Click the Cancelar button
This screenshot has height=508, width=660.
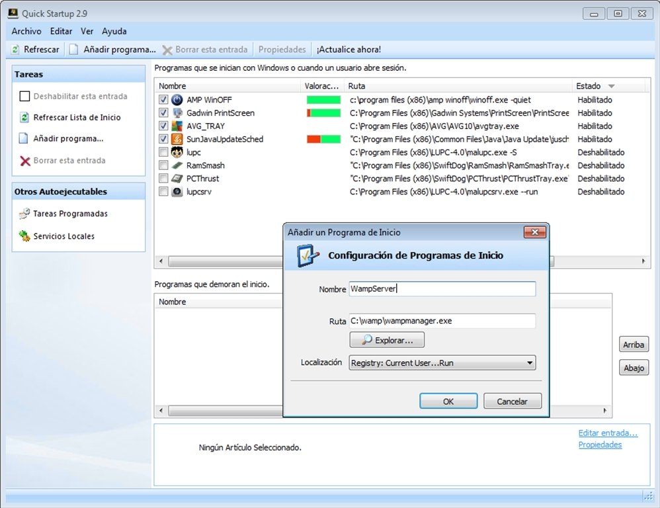(513, 401)
